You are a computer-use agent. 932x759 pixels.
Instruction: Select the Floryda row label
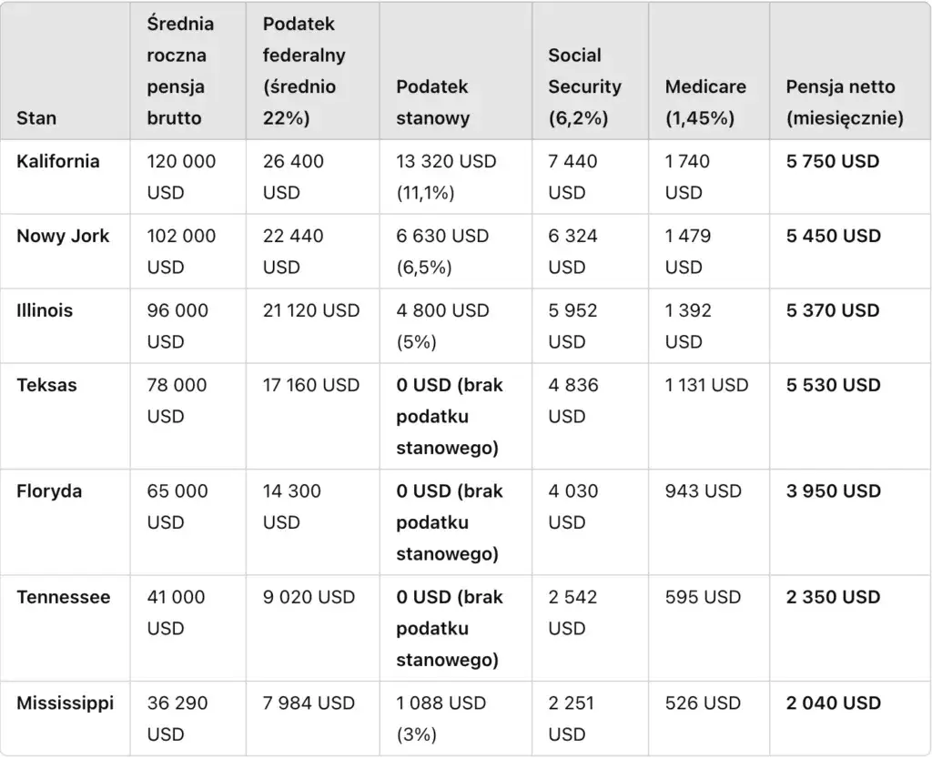pos(49,491)
